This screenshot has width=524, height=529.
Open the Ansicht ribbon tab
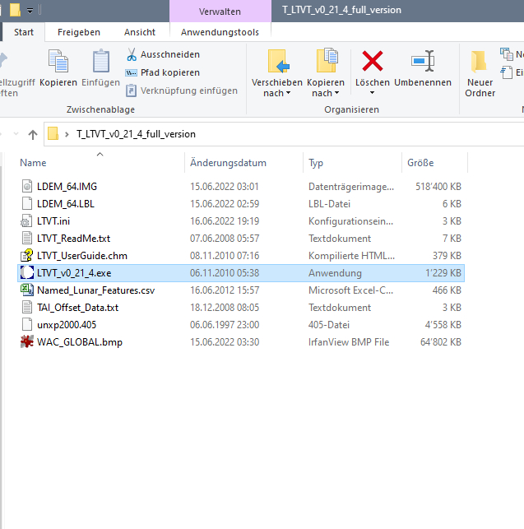(x=139, y=32)
